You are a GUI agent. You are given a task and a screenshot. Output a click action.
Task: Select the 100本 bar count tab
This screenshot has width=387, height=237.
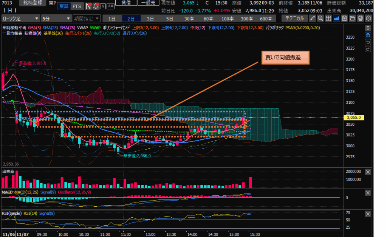228,19
